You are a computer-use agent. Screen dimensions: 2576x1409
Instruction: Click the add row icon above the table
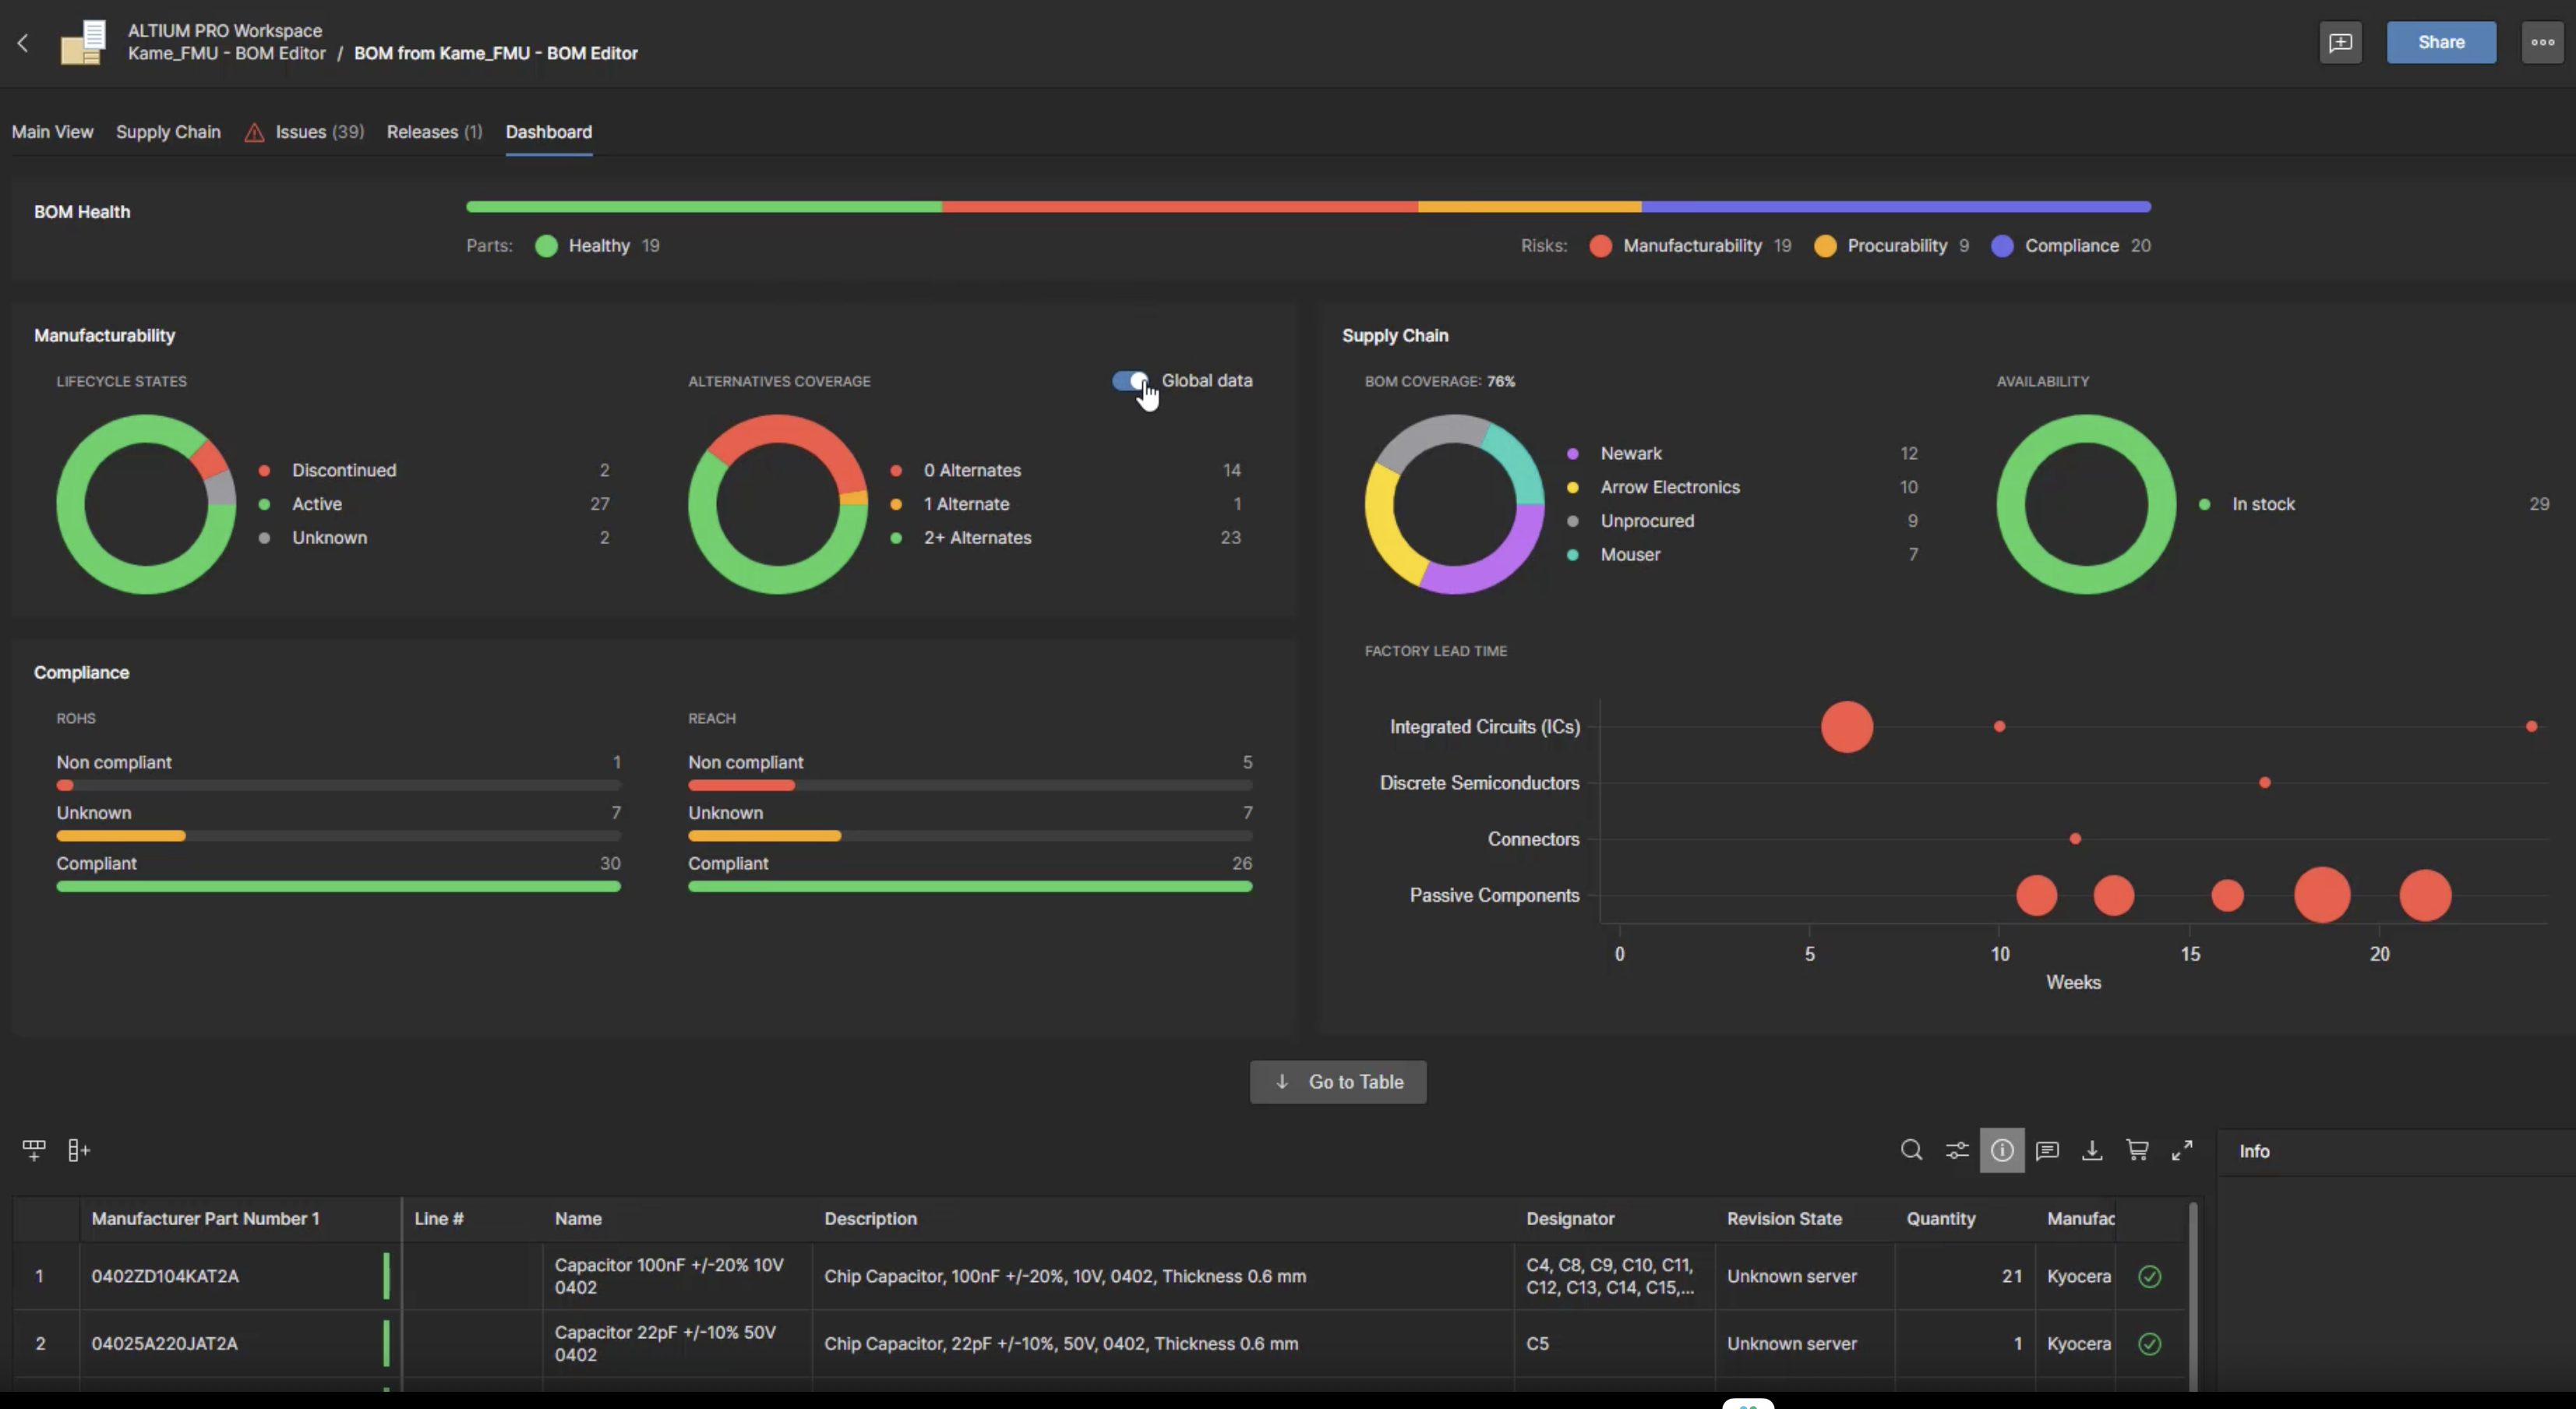click(33, 1150)
